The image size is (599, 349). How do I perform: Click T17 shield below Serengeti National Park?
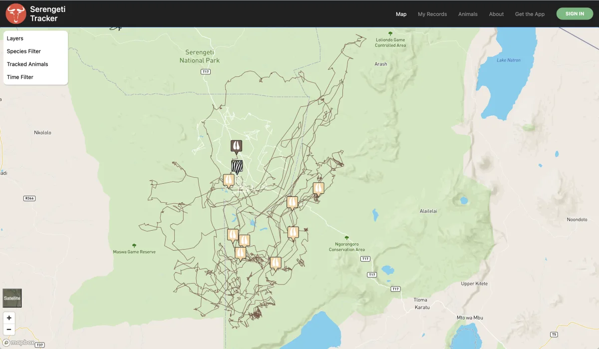tap(205, 72)
